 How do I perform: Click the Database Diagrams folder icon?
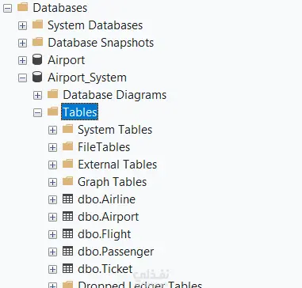(x=52, y=94)
